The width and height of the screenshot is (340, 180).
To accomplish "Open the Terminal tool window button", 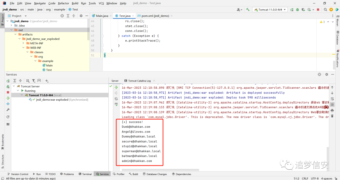I will pyautogui.click(x=85, y=174).
